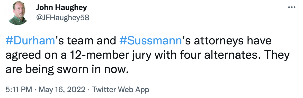
Task: Open John Haughey's profile avatar photo
Action: [x=18, y=13]
